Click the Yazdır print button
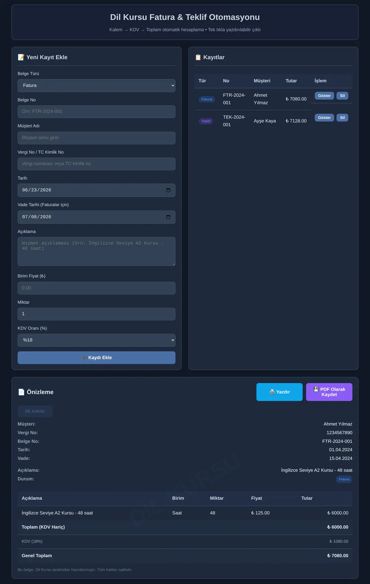The image size is (370, 584). [x=279, y=392]
